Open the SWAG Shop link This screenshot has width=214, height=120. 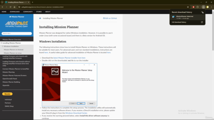tap(9, 106)
